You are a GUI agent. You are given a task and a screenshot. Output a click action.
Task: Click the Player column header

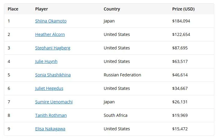(x=41, y=9)
